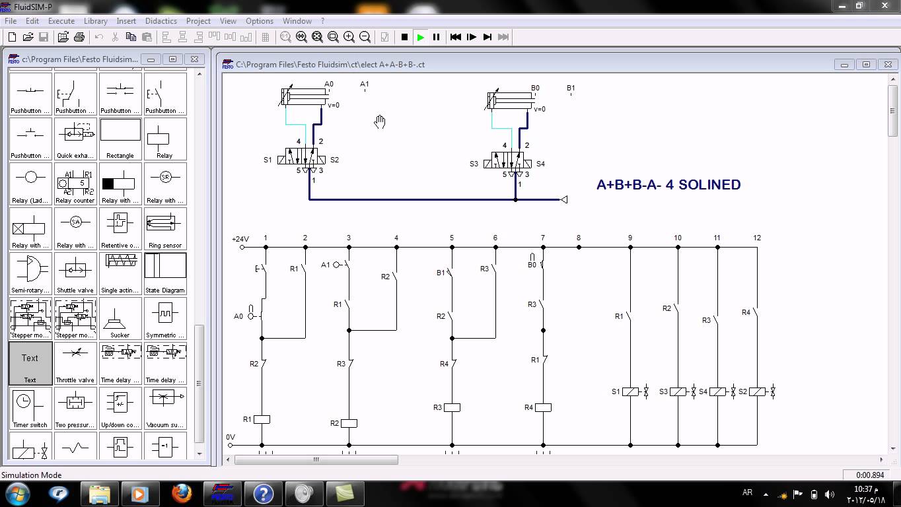Open the Didactics menu
Screen dimensions: 901x507
coord(161,21)
